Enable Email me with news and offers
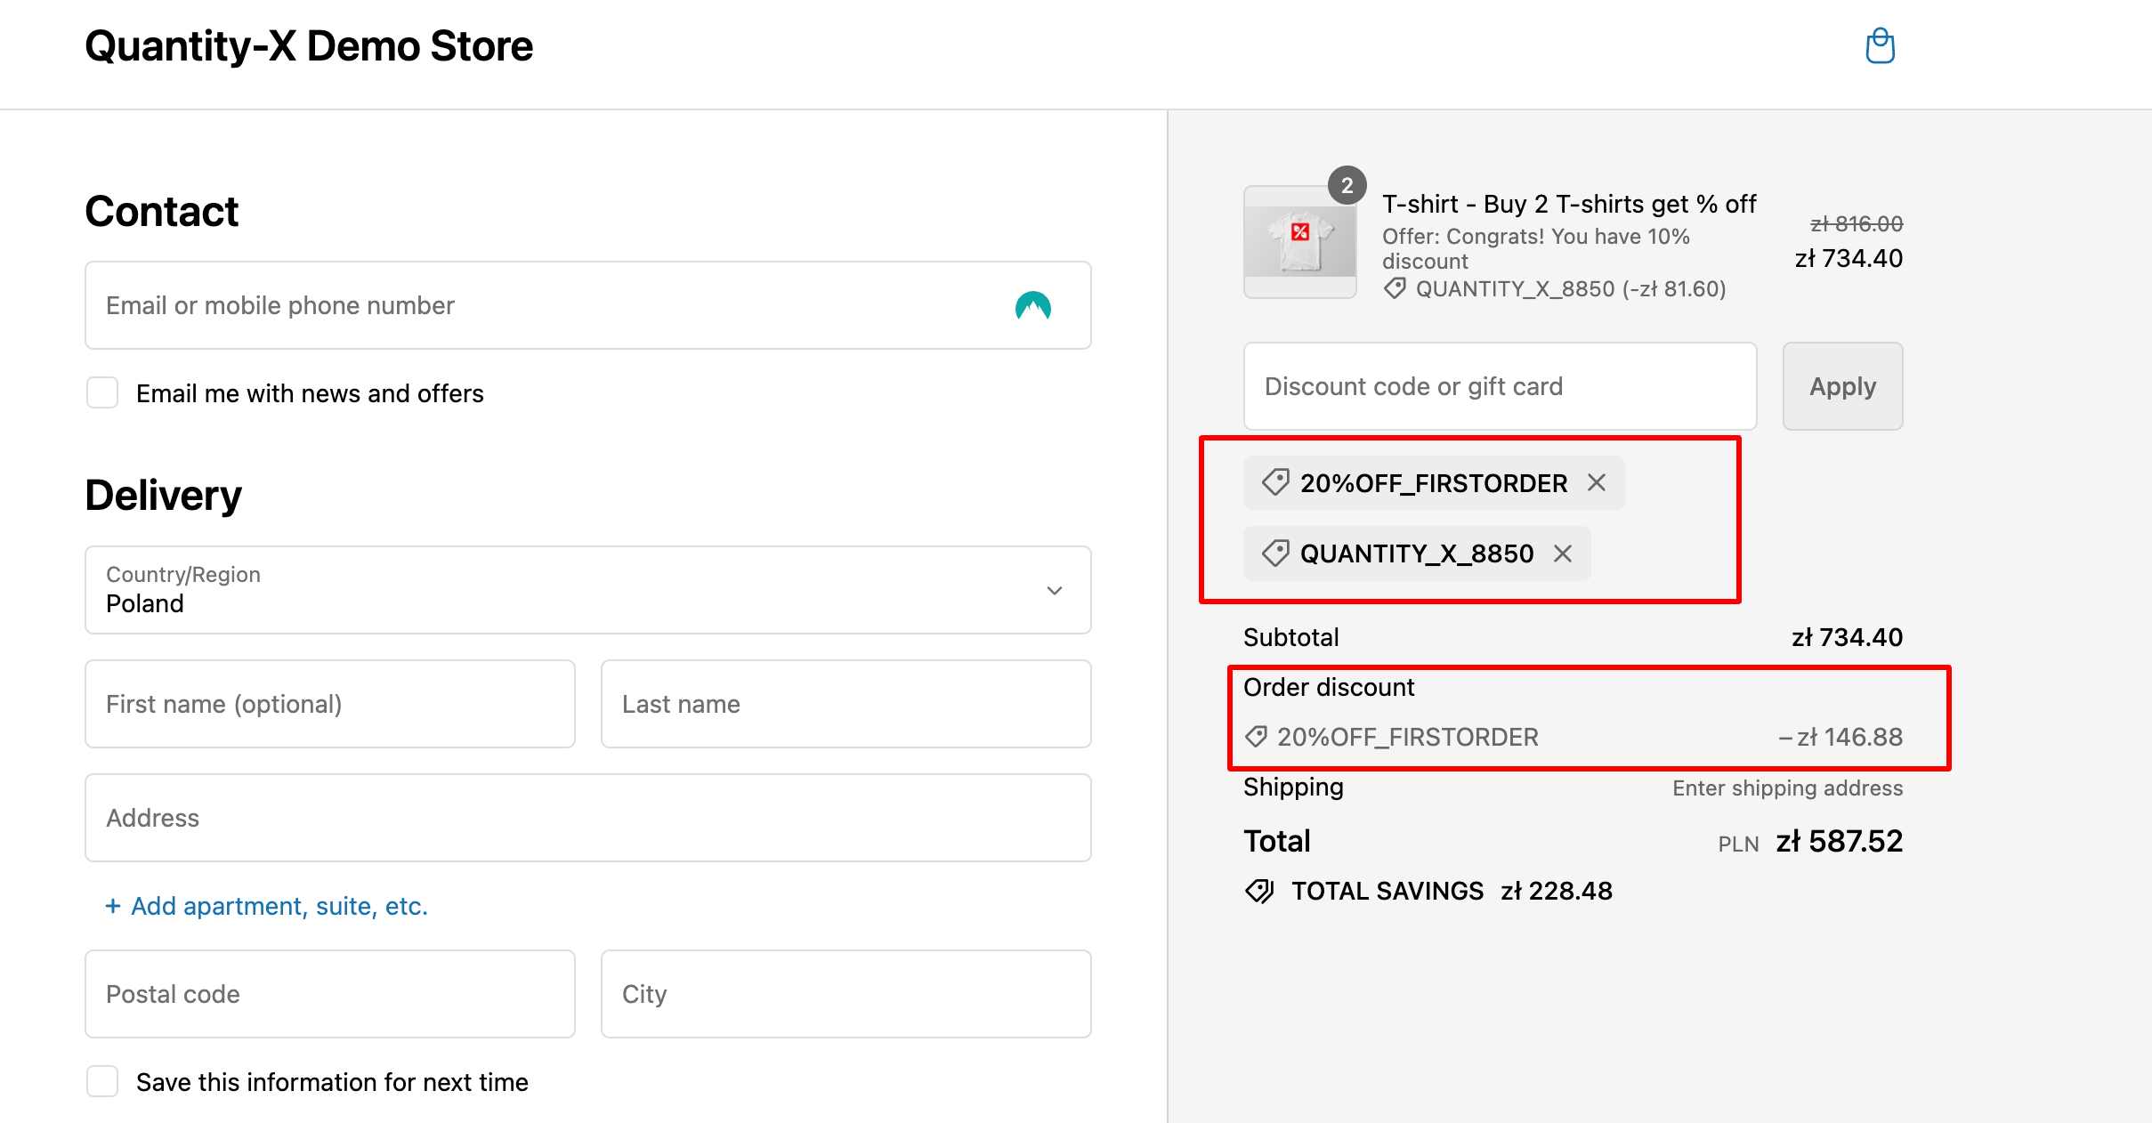This screenshot has height=1123, width=2152. 102,392
